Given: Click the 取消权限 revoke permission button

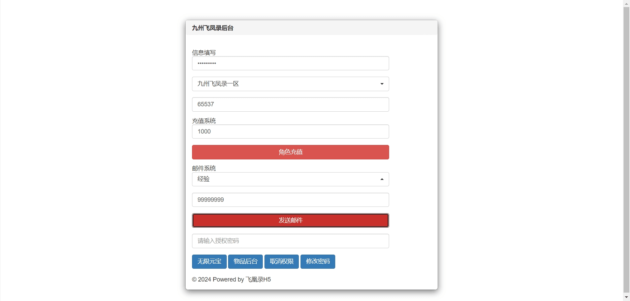Looking at the screenshot, I should pyautogui.click(x=281, y=261).
